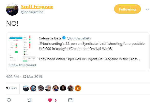This screenshot has height=106, width=155.
Task: Click the reply speech bubble icon
Action: [x=9, y=100]
